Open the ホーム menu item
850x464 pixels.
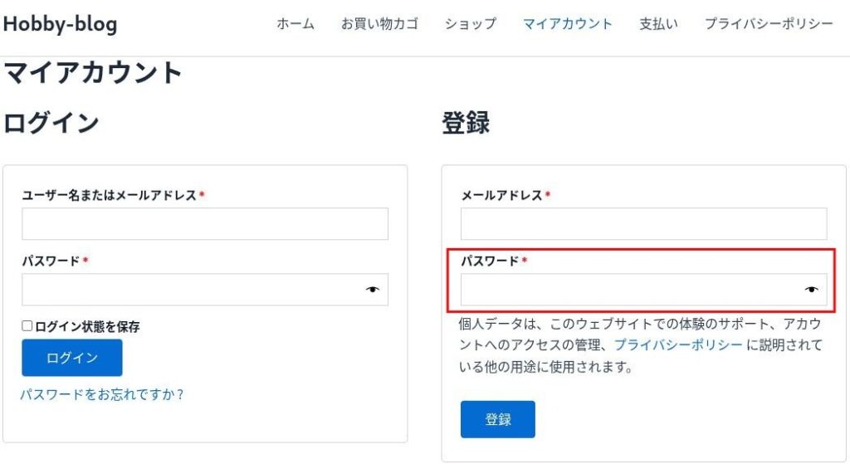(x=296, y=24)
